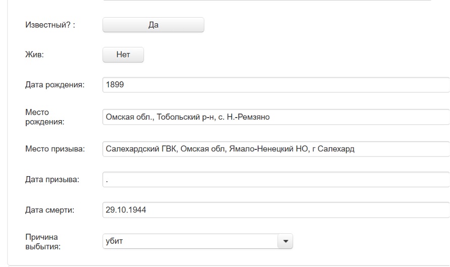The image size is (450, 267).
Task: Click the "Дата призыва:" label
Action: [53, 180]
